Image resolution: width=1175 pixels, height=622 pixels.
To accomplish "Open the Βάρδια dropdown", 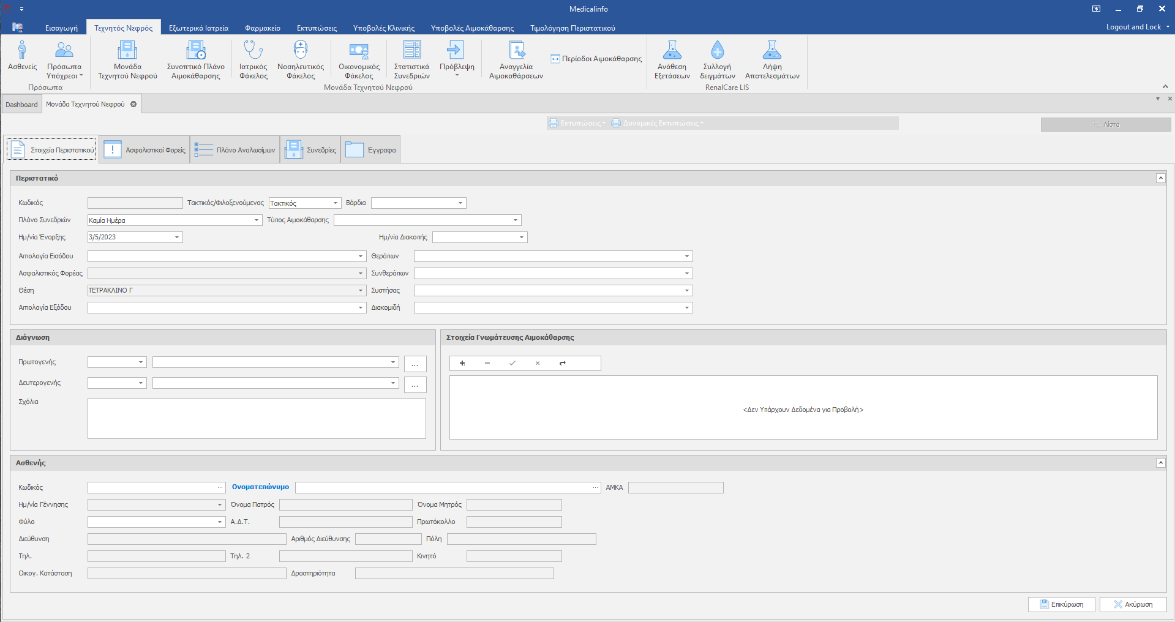I will [x=460, y=203].
